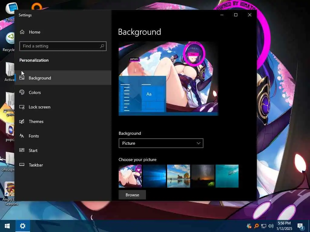Screen dimensions: 310x232
Task: Go to Settings Home via house icon
Action: (x=22, y=32)
